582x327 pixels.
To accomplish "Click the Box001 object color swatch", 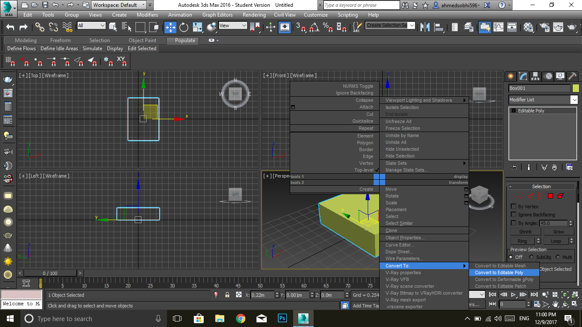I will tap(576, 88).
